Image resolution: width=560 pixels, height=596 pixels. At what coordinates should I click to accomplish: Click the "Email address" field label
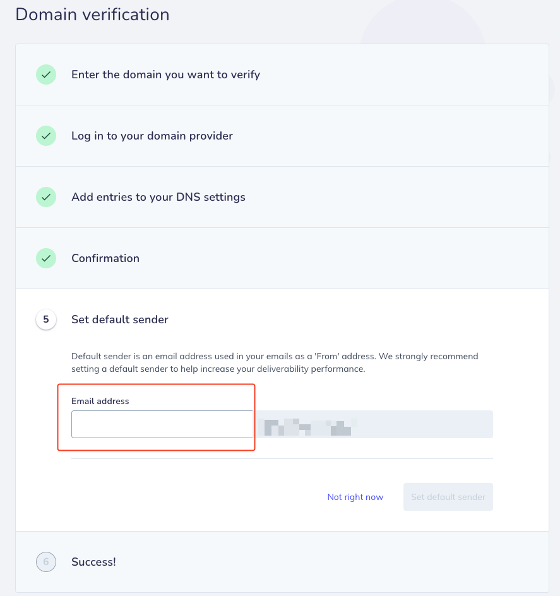100,401
